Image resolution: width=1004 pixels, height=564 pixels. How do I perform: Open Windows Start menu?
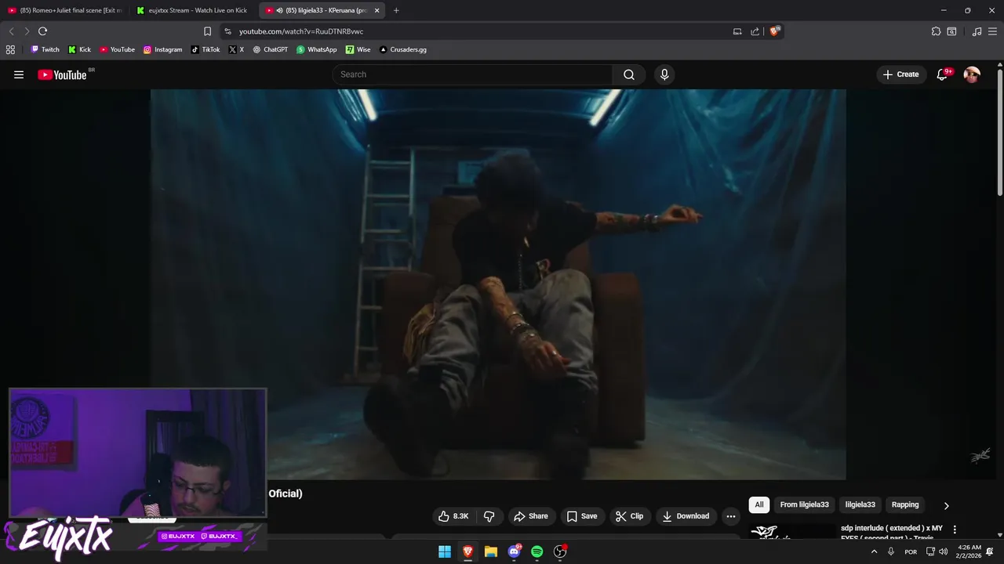click(445, 551)
